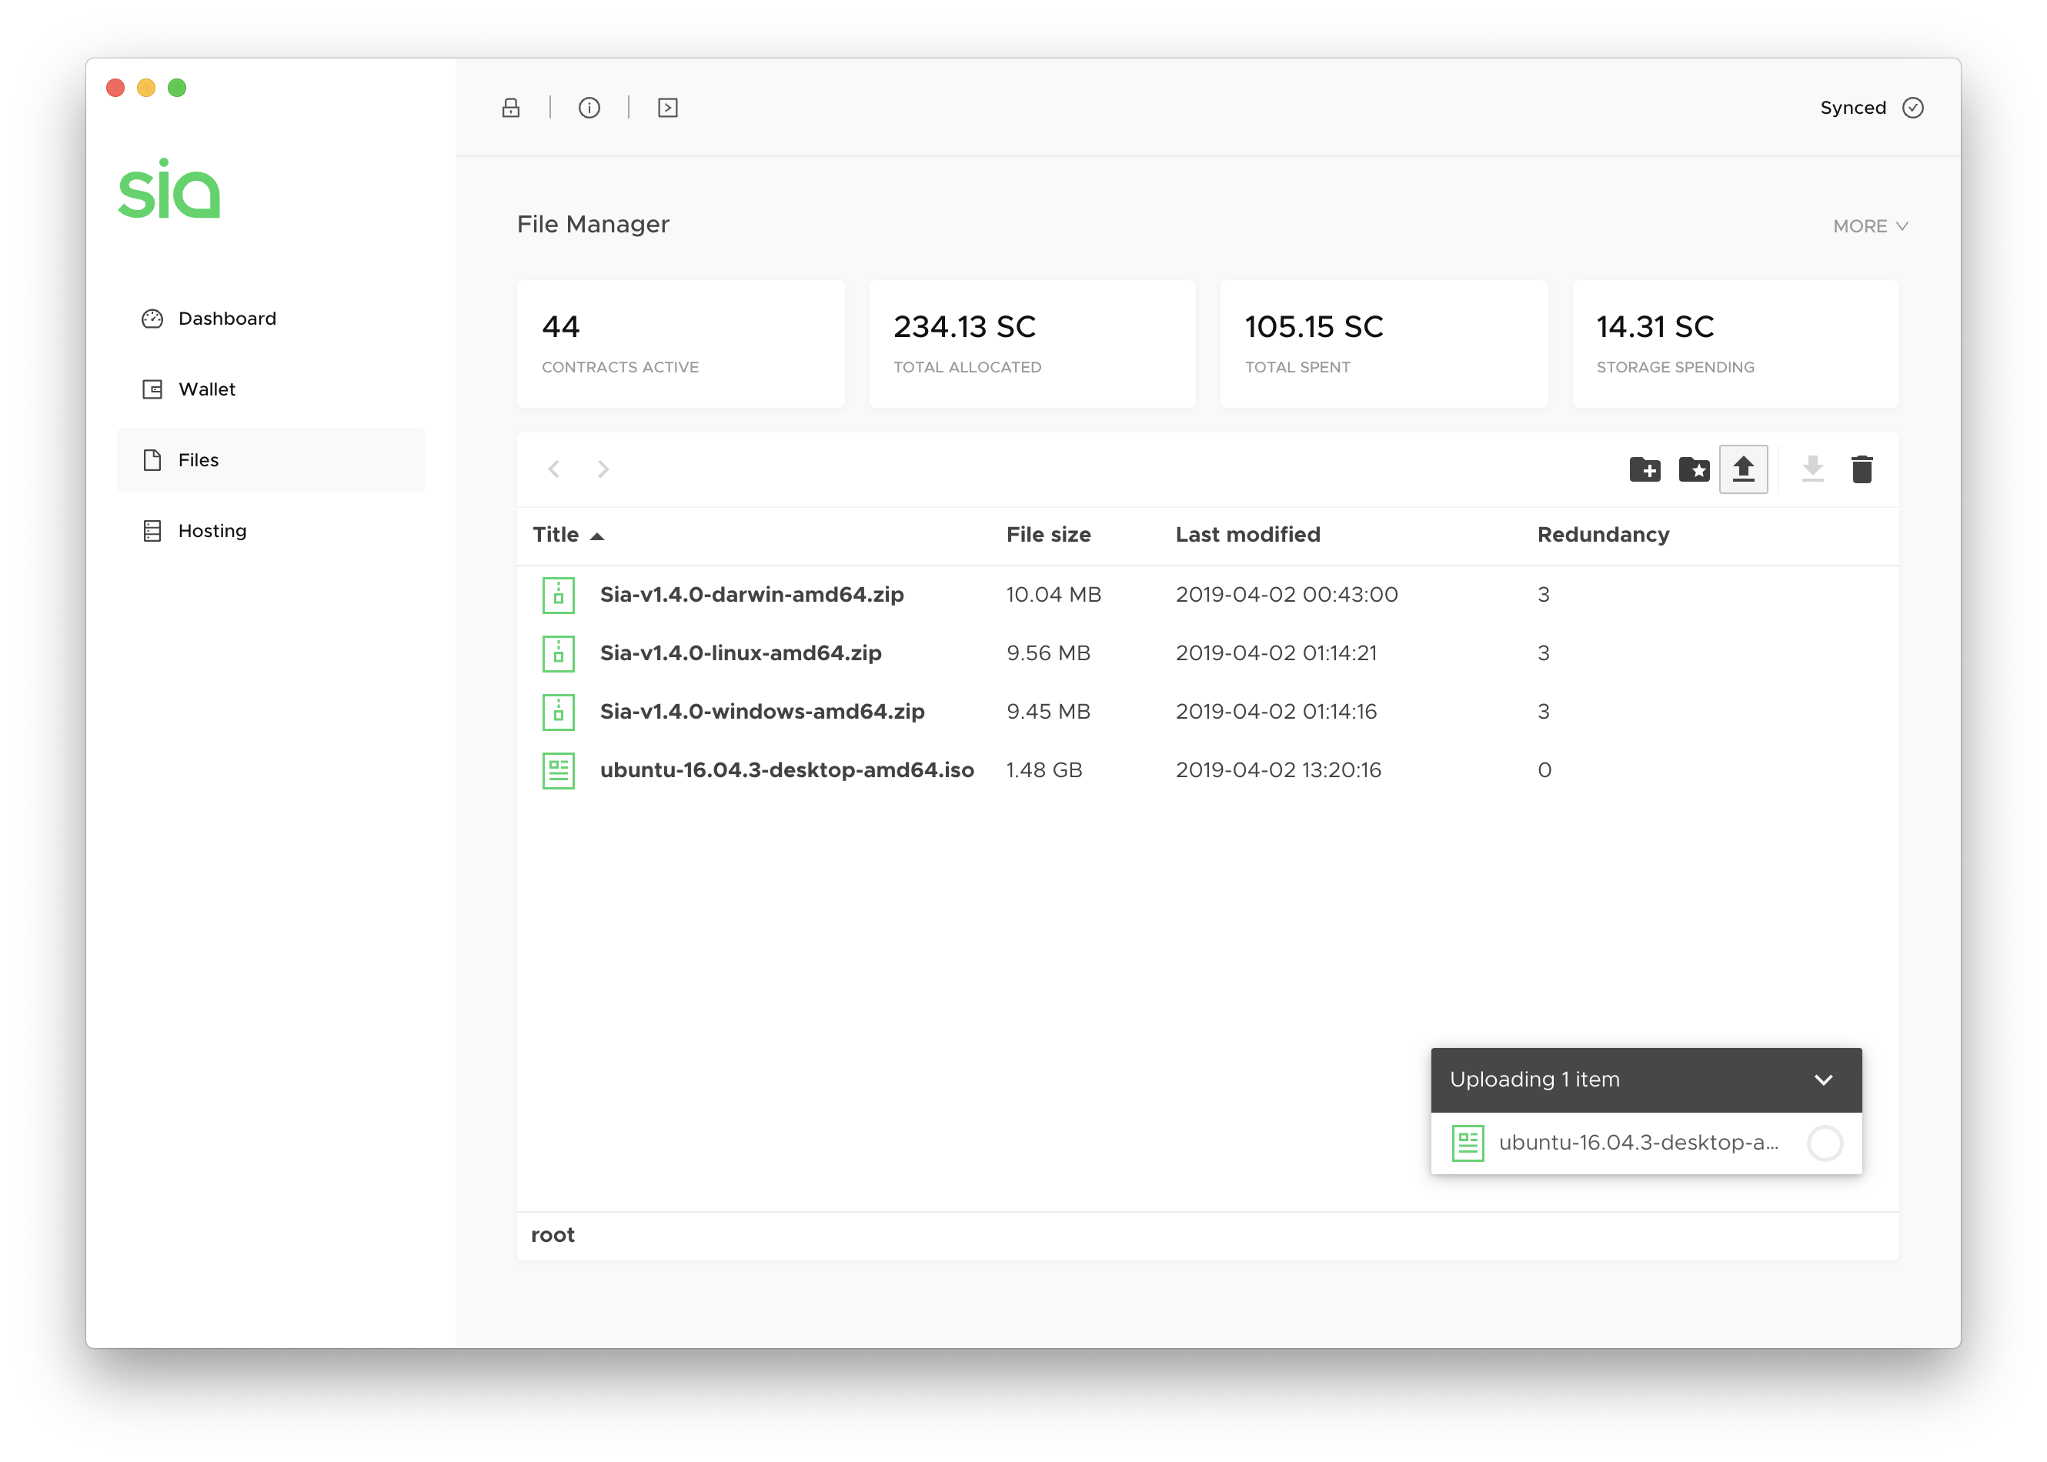Open the terminal icon in the toolbar
Viewport: 2047px width, 1462px height.
coord(667,107)
